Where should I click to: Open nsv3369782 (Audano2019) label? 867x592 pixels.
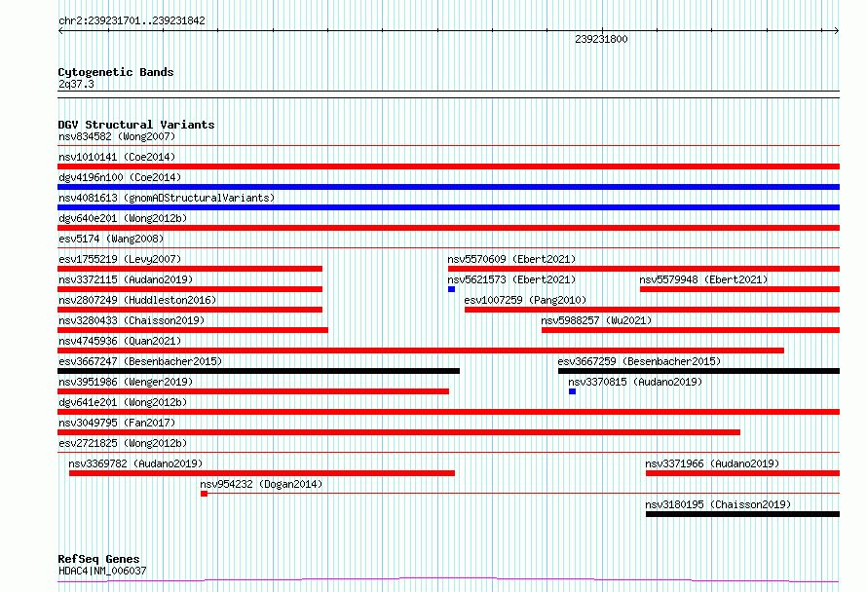click(x=135, y=463)
